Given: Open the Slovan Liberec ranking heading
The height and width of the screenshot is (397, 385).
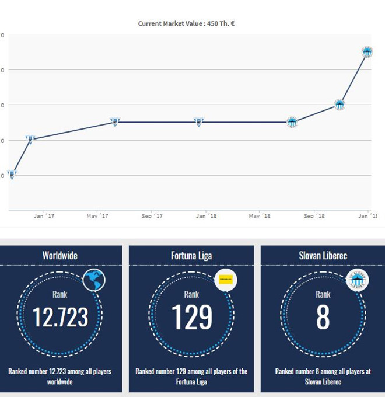Looking at the screenshot, I should tap(323, 256).
